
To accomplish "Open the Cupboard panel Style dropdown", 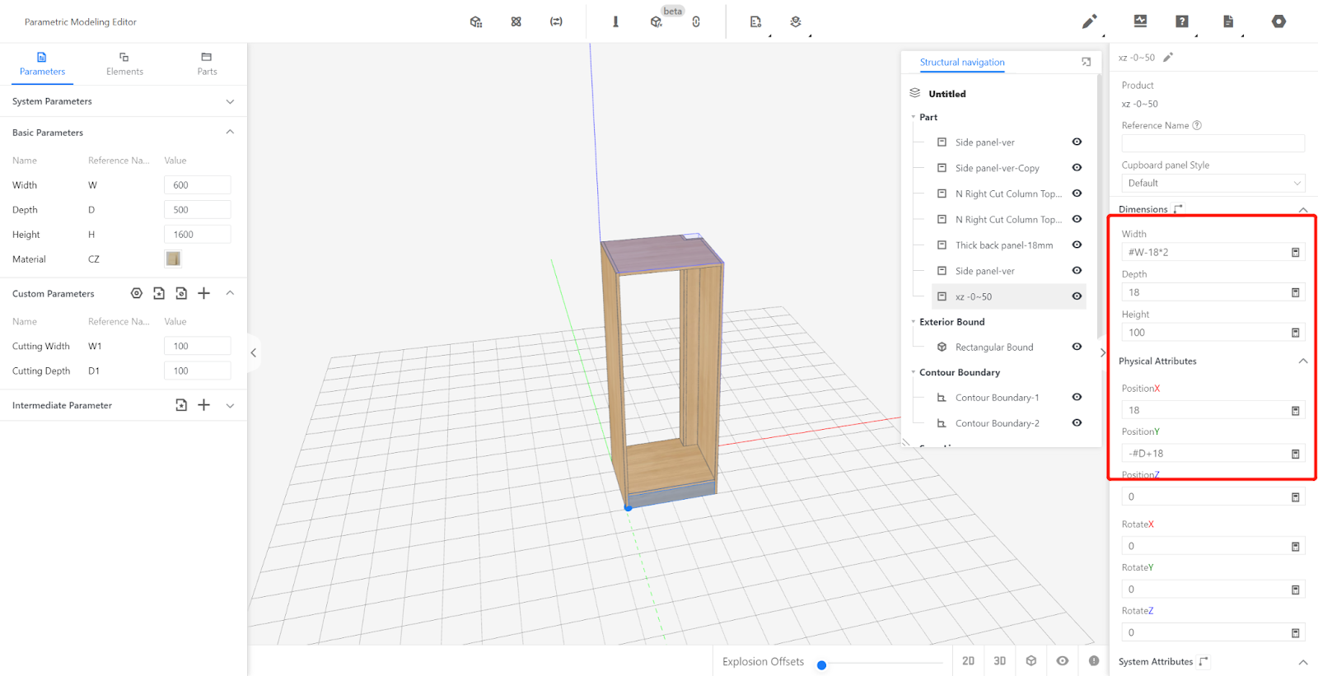I will click(1213, 184).
